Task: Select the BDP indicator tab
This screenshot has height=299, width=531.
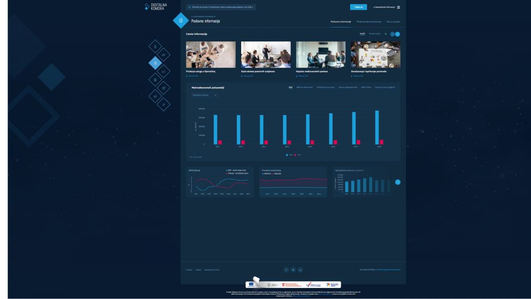Action: (291, 88)
